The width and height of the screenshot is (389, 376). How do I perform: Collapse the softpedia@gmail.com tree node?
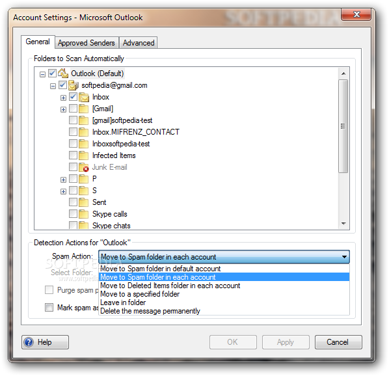pyautogui.click(x=53, y=86)
